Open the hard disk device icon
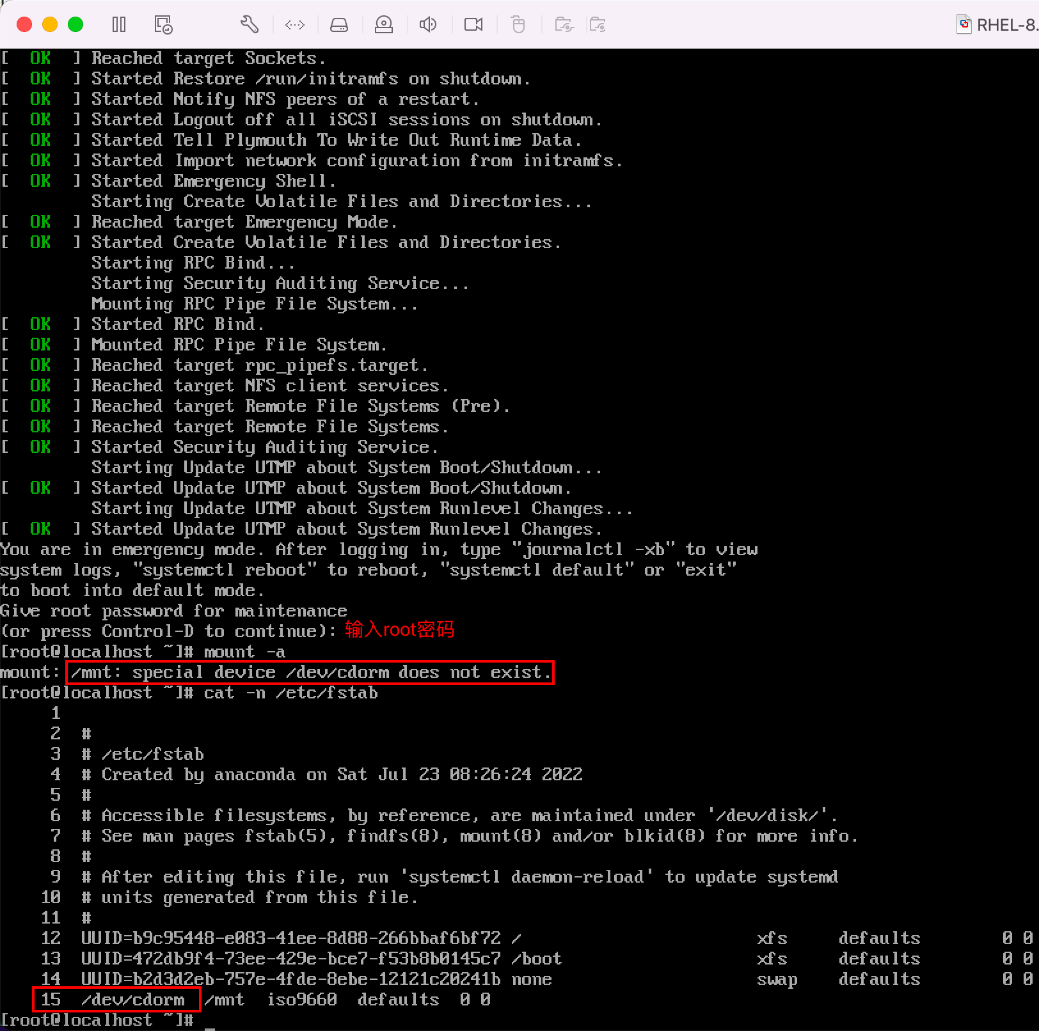This screenshot has height=1031, width=1039. tap(339, 25)
